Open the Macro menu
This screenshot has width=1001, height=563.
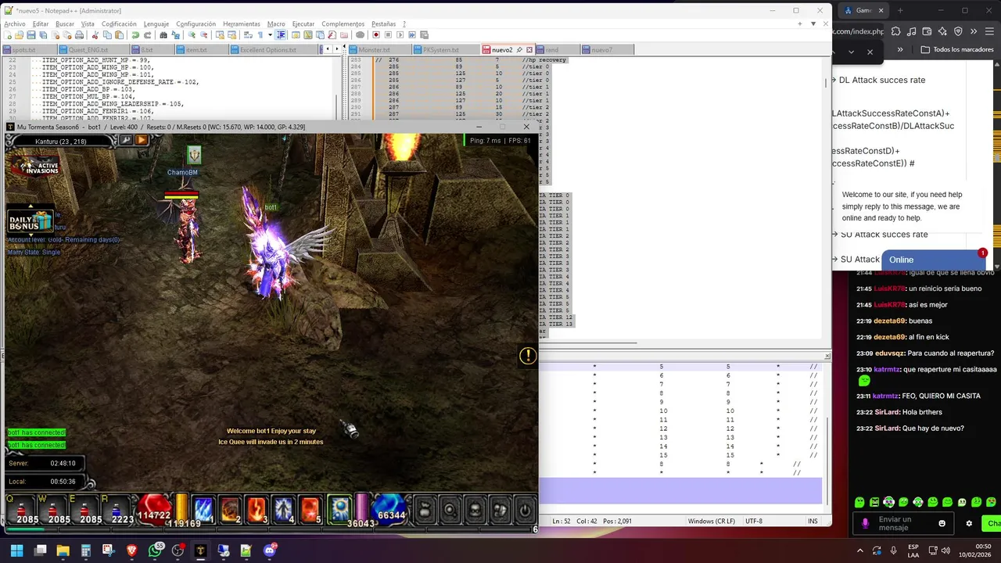[276, 24]
